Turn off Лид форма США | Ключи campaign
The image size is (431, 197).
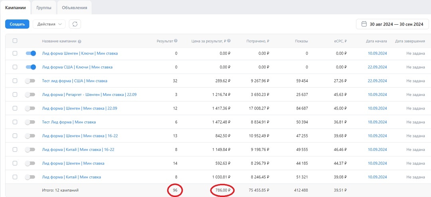(31, 67)
